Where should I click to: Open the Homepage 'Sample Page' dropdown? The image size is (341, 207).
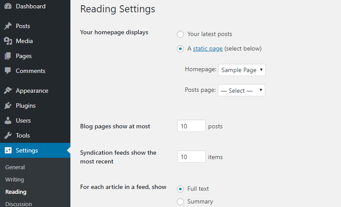point(242,70)
